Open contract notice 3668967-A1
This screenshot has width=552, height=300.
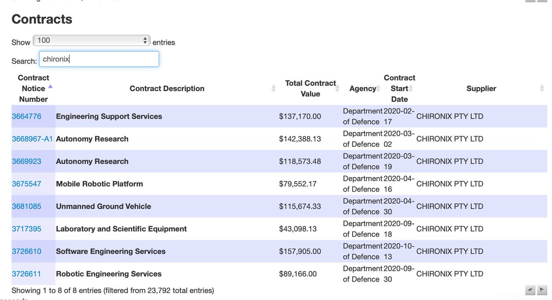32,139
